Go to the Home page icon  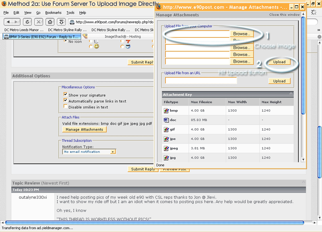[50, 22]
